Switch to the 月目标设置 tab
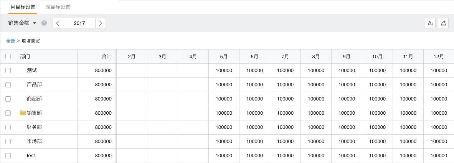Image resolution: width=454 pixels, height=163 pixels. pyautogui.click(x=23, y=7)
